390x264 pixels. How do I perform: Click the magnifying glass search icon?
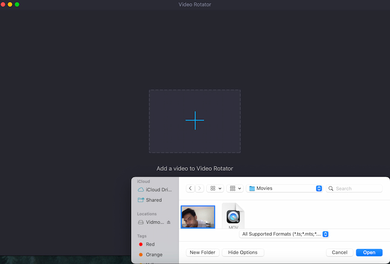point(331,189)
